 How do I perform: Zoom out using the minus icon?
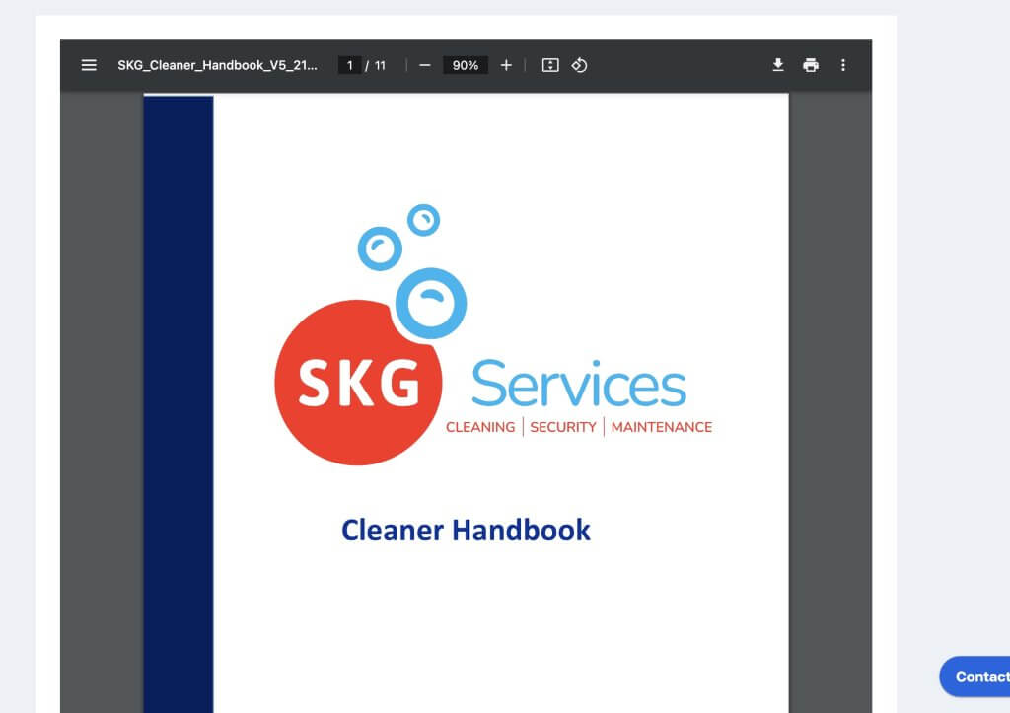coord(425,65)
